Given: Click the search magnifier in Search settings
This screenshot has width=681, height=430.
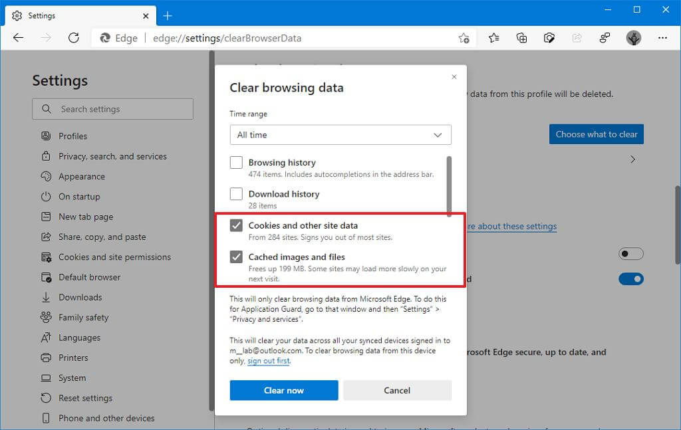Looking at the screenshot, I should [47, 109].
